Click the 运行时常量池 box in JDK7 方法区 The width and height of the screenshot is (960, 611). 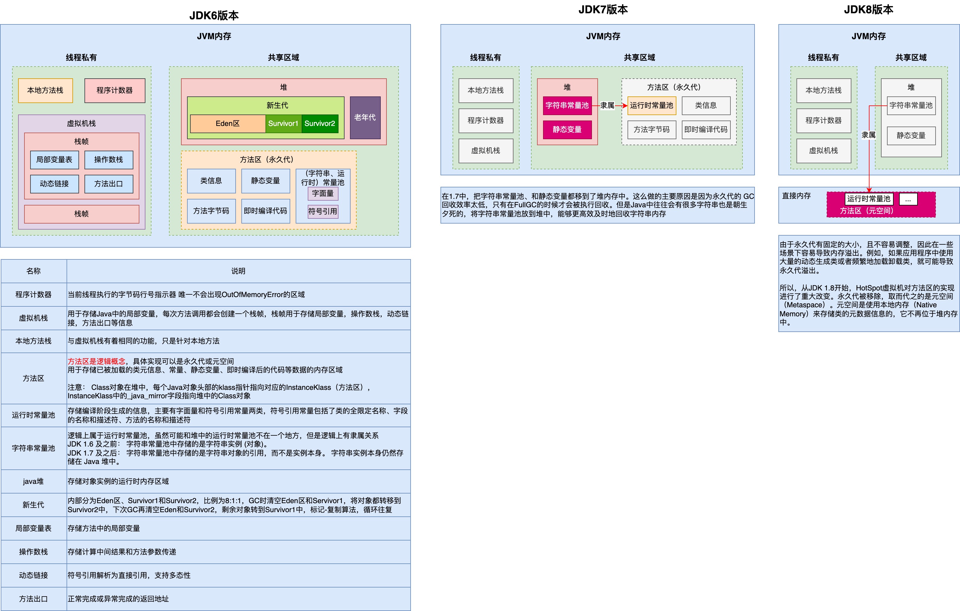pyautogui.click(x=651, y=105)
